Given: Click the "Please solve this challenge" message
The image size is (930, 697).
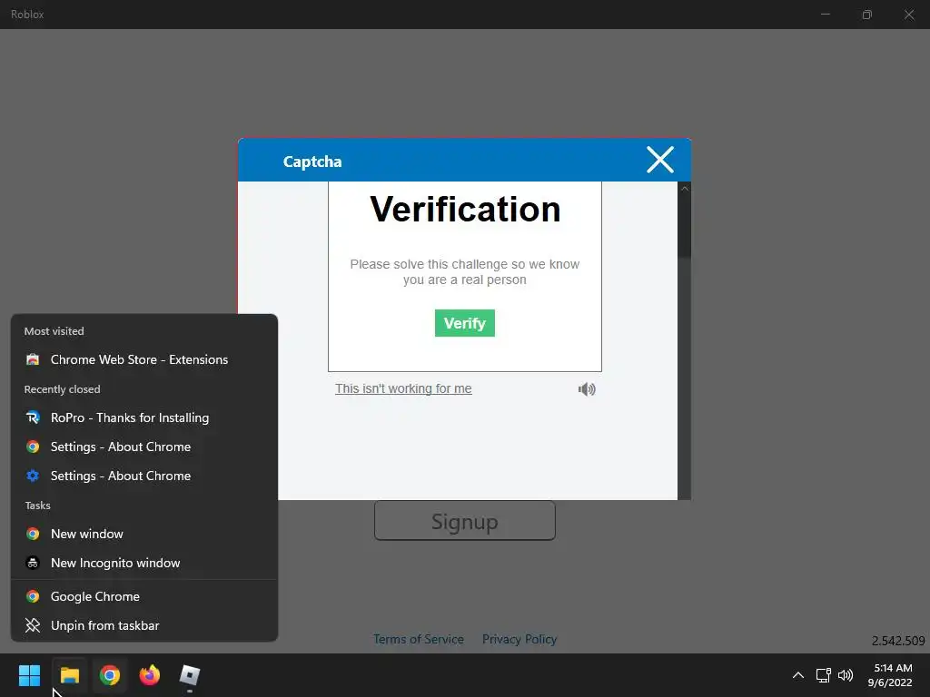Looking at the screenshot, I should pos(464,272).
